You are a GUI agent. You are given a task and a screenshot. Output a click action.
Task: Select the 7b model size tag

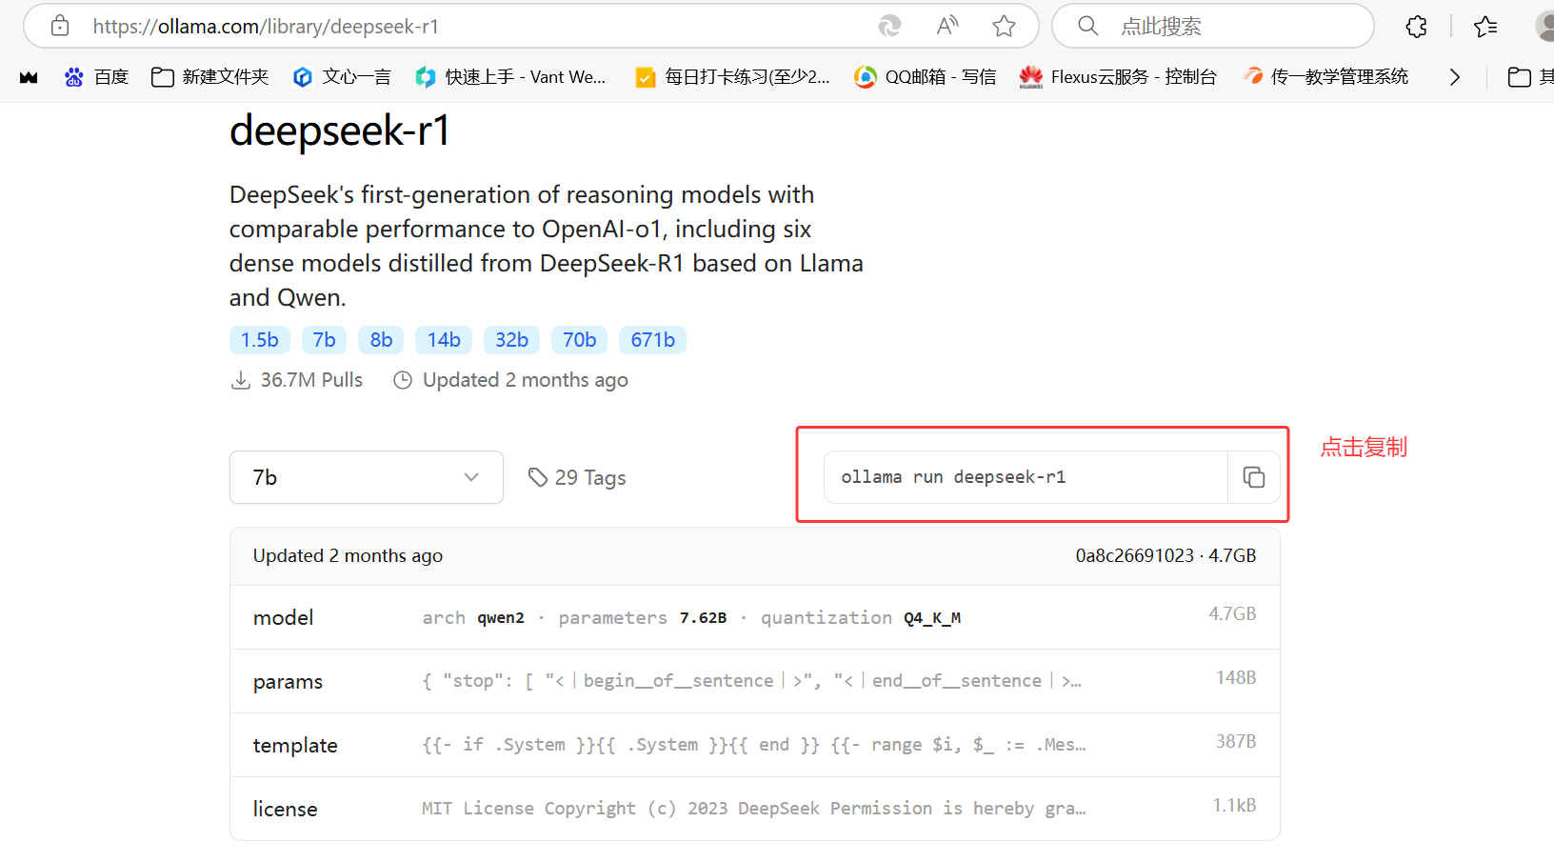tap(325, 340)
